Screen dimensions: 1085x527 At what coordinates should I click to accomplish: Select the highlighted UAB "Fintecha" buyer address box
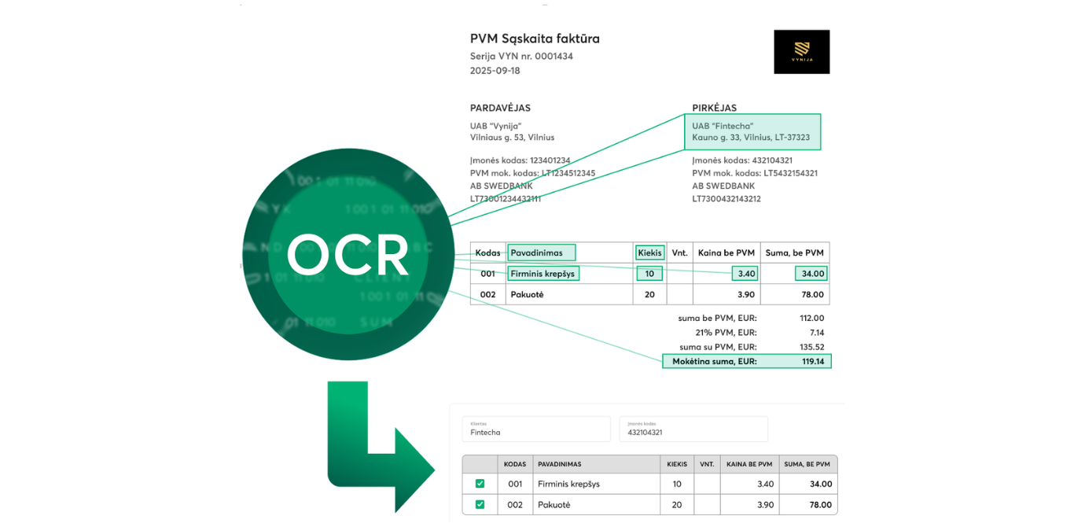coord(752,132)
